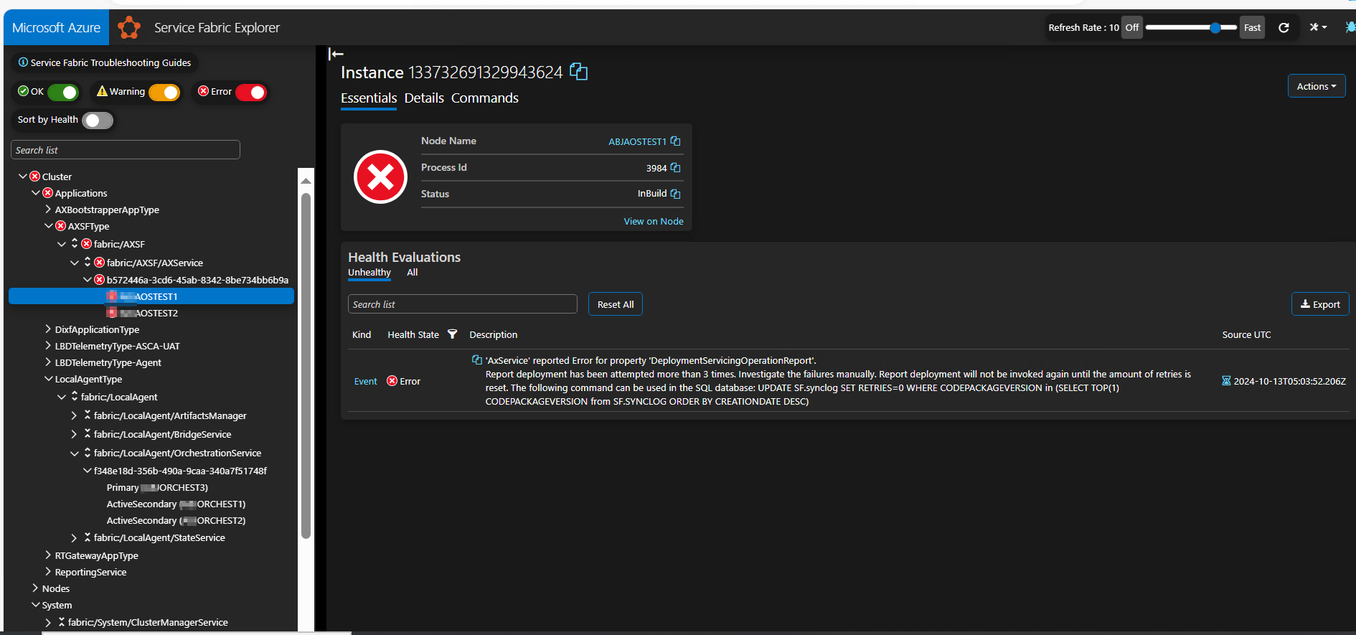Viewport: 1356px width, 635px height.
Task: Expand fabric:/LocalAgent/ArtifactsManager service
Action: tap(74, 415)
